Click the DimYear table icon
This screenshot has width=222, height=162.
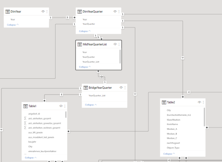[x=8, y=12]
